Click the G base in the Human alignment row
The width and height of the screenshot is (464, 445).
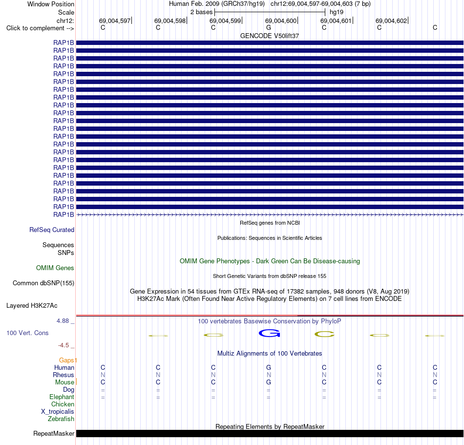(269, 367)
